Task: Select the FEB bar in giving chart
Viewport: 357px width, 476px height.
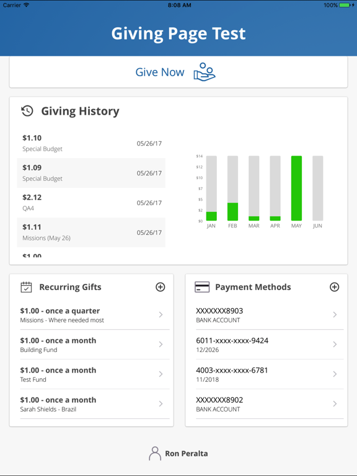Action: point(232,188)
